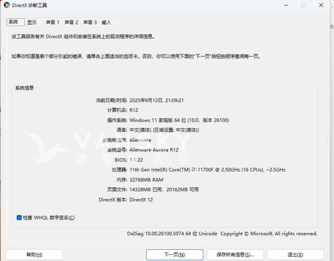Select the 内存 RAM information
Viewport: 334px width, 261px height.
[140, 180]
